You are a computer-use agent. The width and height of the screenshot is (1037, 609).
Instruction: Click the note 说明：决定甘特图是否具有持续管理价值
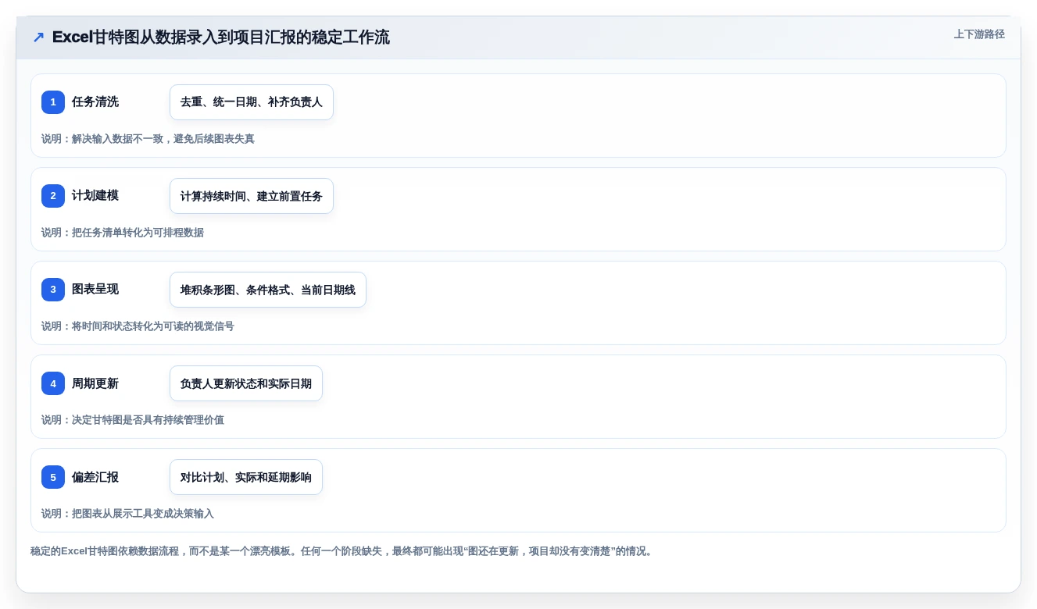click(x=133, y=420)
